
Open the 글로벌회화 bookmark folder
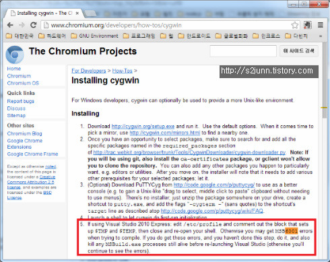232,36
